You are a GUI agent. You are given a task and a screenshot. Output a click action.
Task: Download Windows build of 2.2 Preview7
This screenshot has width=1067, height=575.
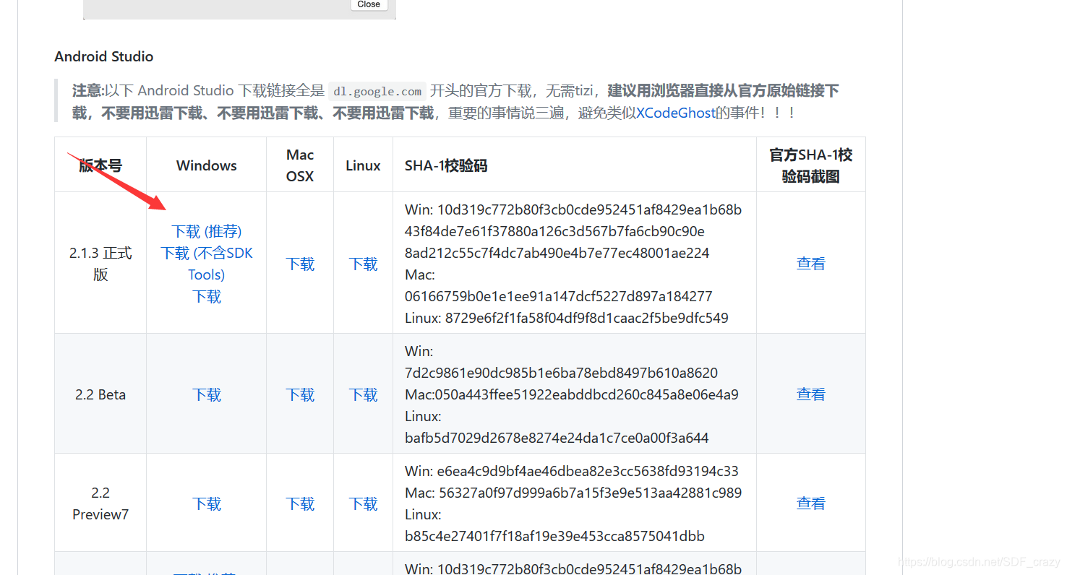207,503
